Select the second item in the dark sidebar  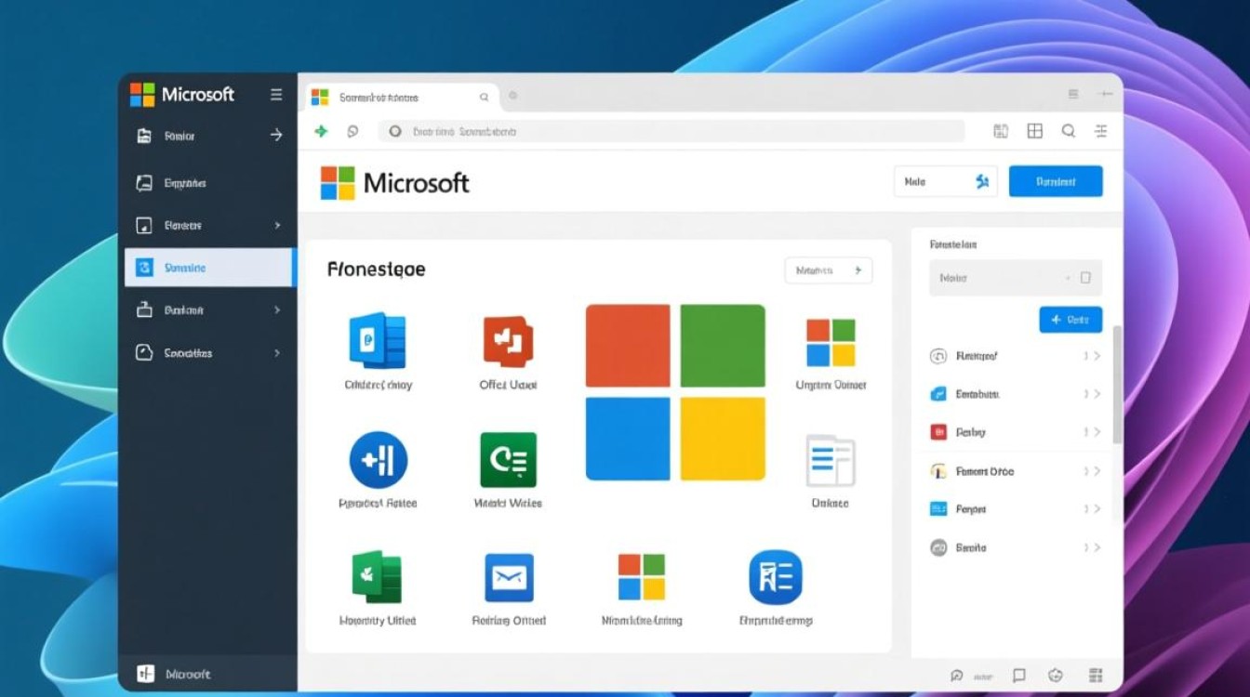pyautogui.click(x=208, y=183)
